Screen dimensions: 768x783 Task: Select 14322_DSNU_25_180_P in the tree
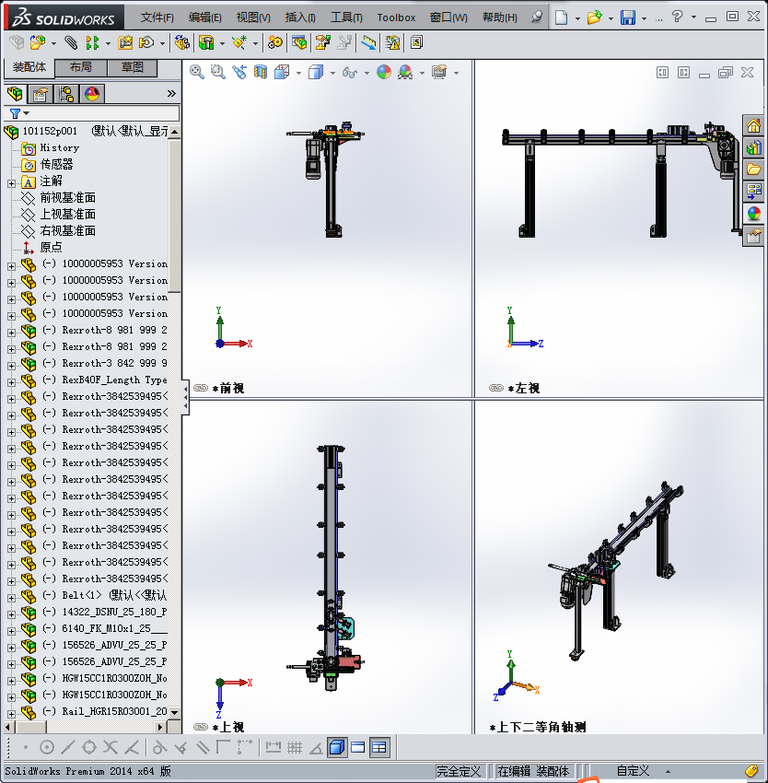pyautogui.click(x=114, y=612)
